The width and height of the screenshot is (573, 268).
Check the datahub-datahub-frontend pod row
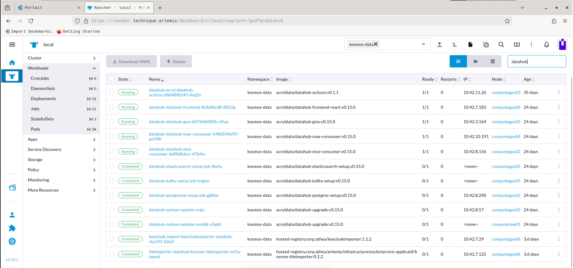111,107
